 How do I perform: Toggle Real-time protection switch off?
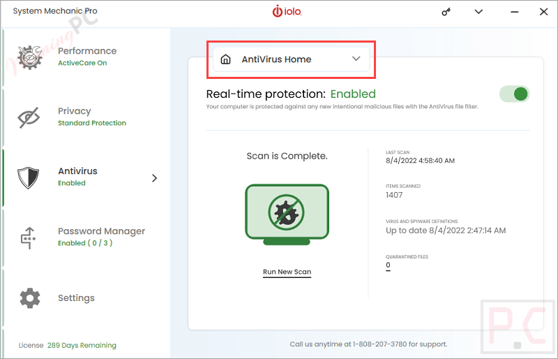pos(515,94)
